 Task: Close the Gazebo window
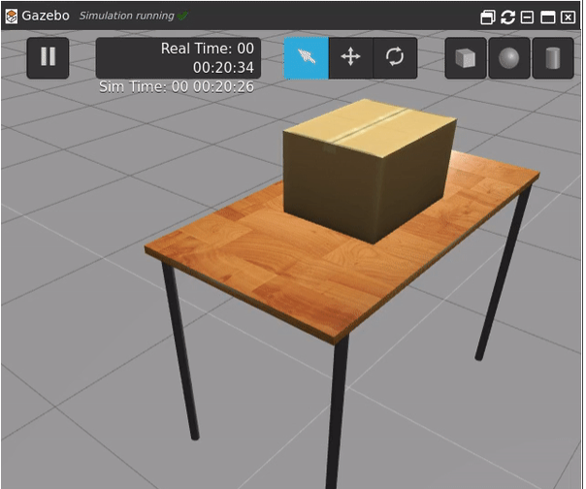568,16
